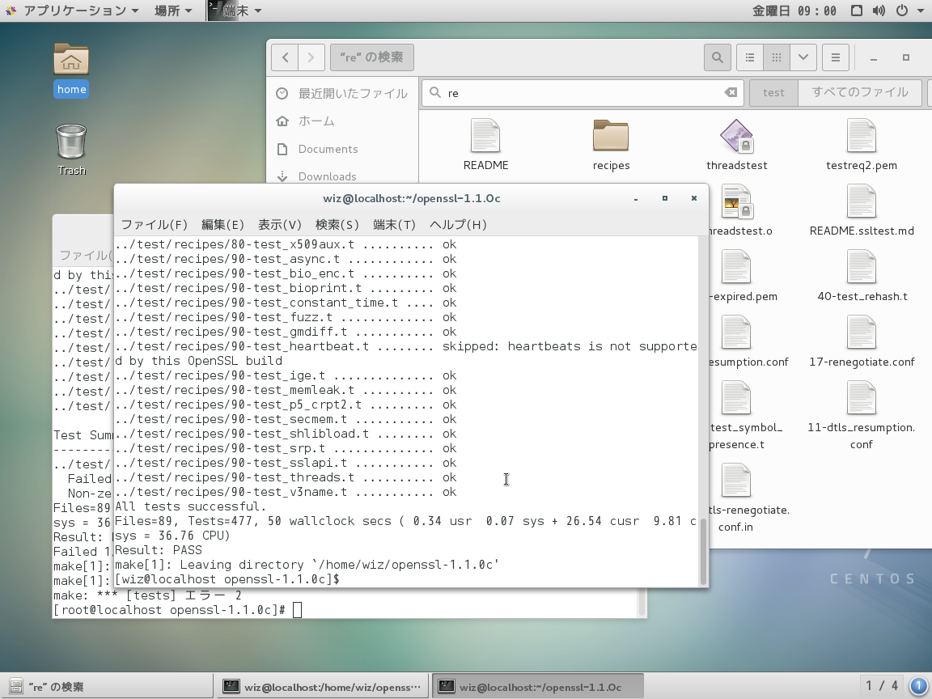Switch to the ~/openssl-1.1.0c terminal taskbar button
The height and width of the screenshot is (699, 932).
click(x=538, y=687)
